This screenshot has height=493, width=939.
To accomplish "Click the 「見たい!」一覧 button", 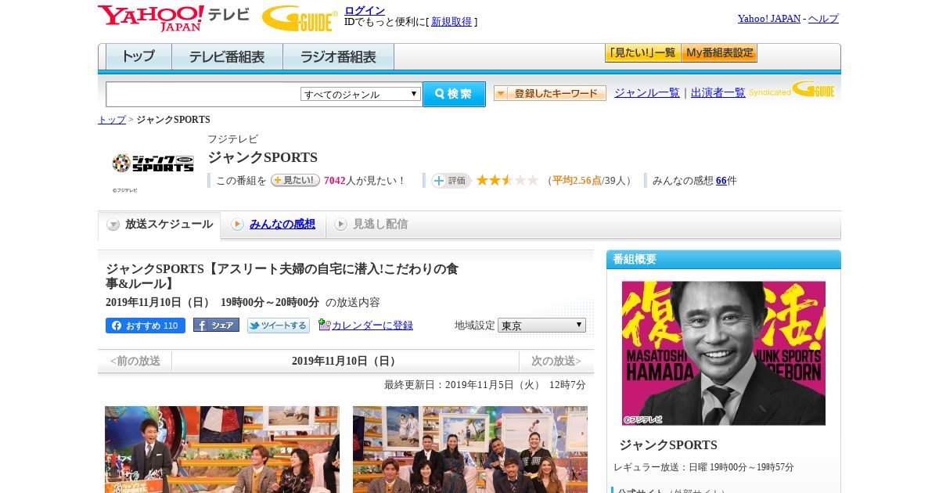I will click(x=642, y=53).
